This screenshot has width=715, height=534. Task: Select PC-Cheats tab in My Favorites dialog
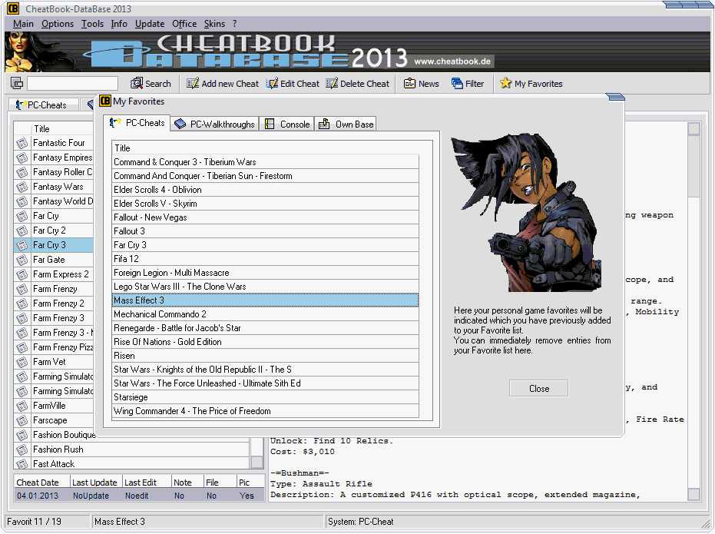tap(137, 123)
